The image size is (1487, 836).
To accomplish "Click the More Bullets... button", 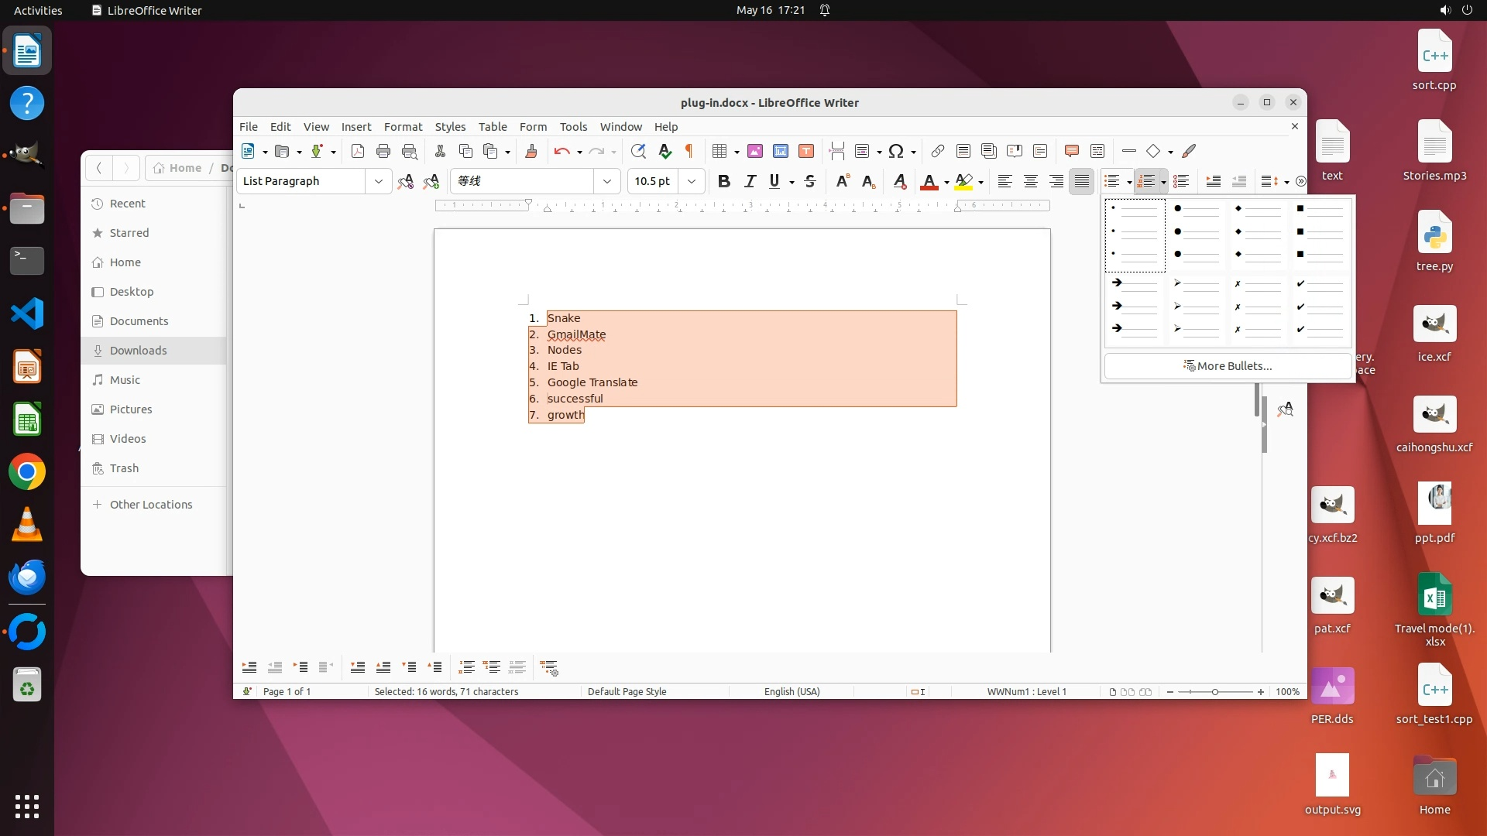I will [1228, 366].
